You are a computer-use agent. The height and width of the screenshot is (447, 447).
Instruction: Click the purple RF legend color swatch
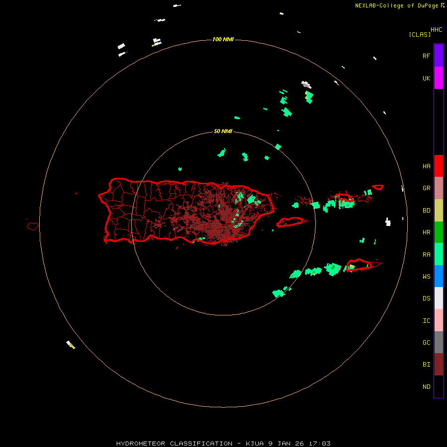click(x=439, y=55)
